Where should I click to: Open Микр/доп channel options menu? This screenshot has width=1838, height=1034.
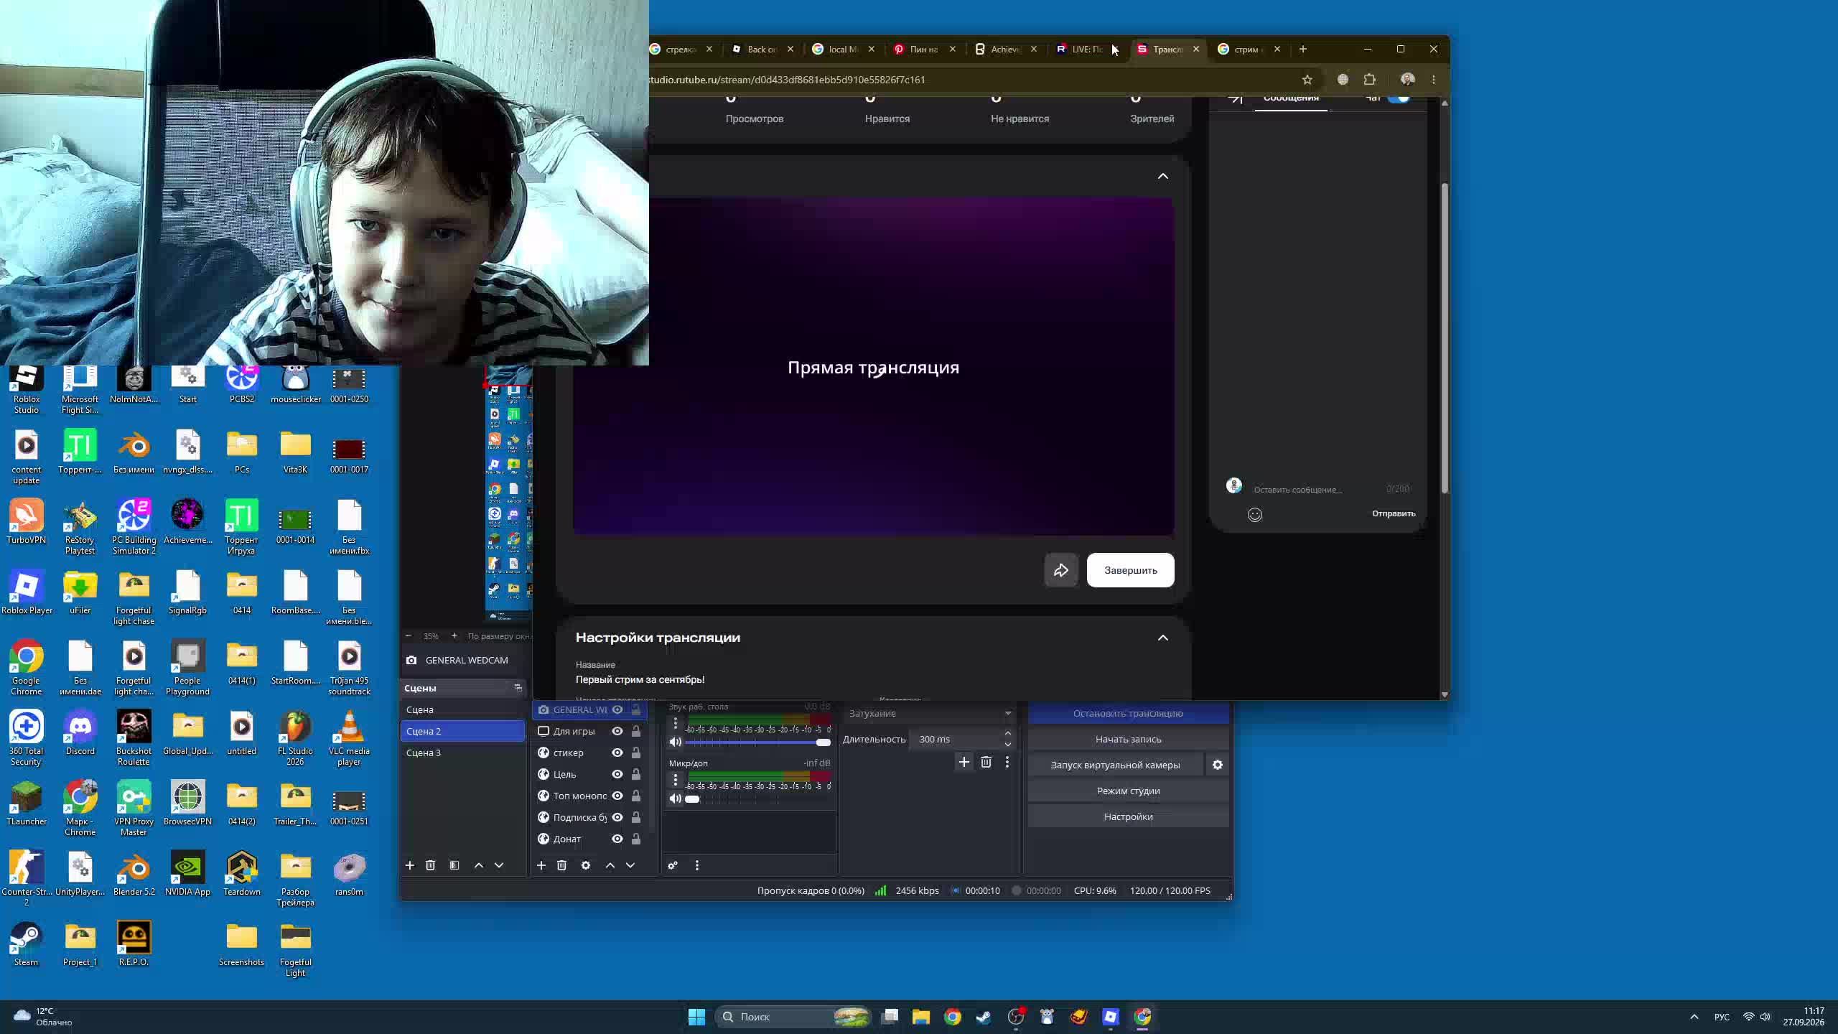[x=676, y=779]
